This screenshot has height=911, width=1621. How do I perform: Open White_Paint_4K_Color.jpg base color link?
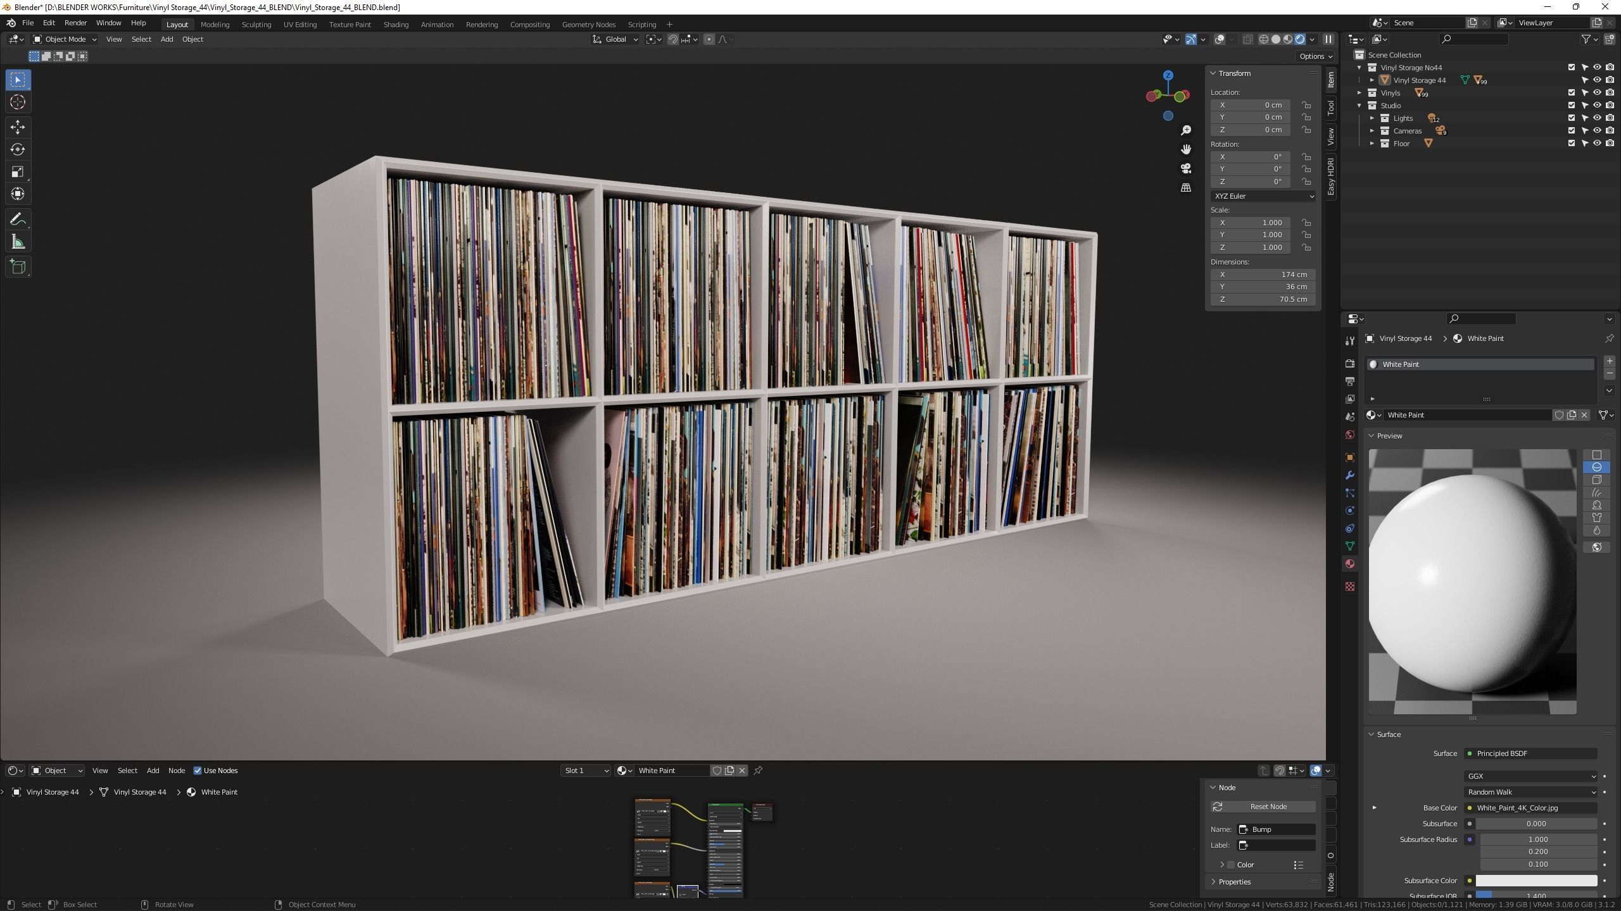pyautogui.click(x=1530, y=808)
